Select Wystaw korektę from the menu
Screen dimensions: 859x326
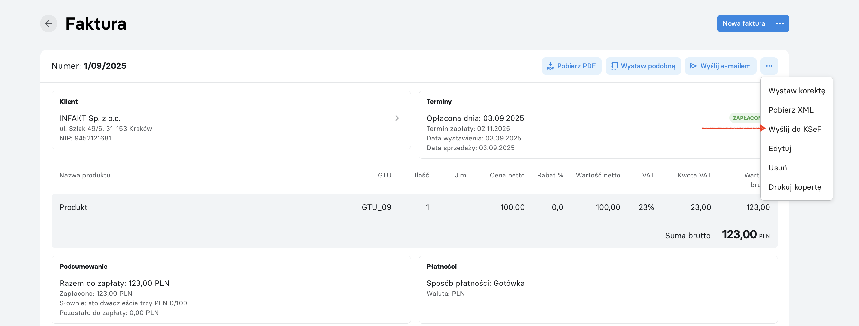[x=797, y=91]
